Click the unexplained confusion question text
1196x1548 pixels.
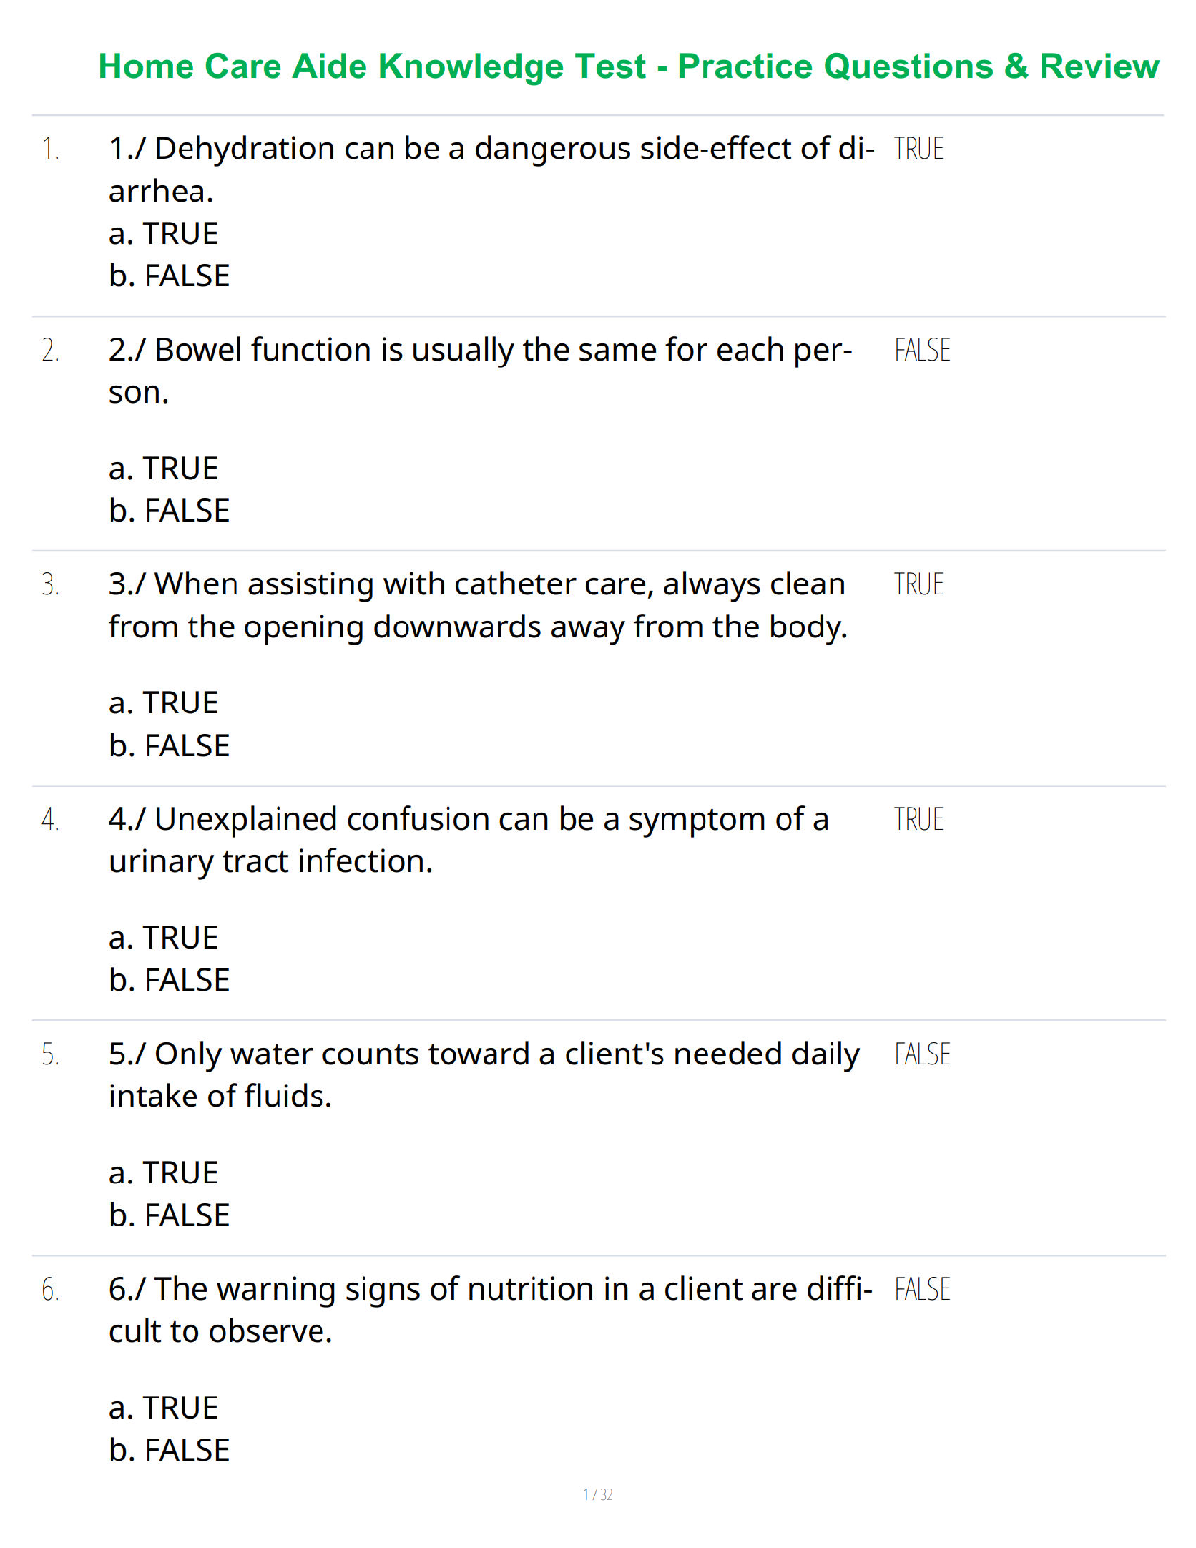(x=468, y=839)
